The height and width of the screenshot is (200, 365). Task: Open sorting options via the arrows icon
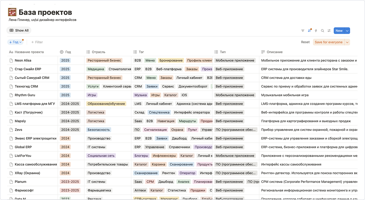309,31
